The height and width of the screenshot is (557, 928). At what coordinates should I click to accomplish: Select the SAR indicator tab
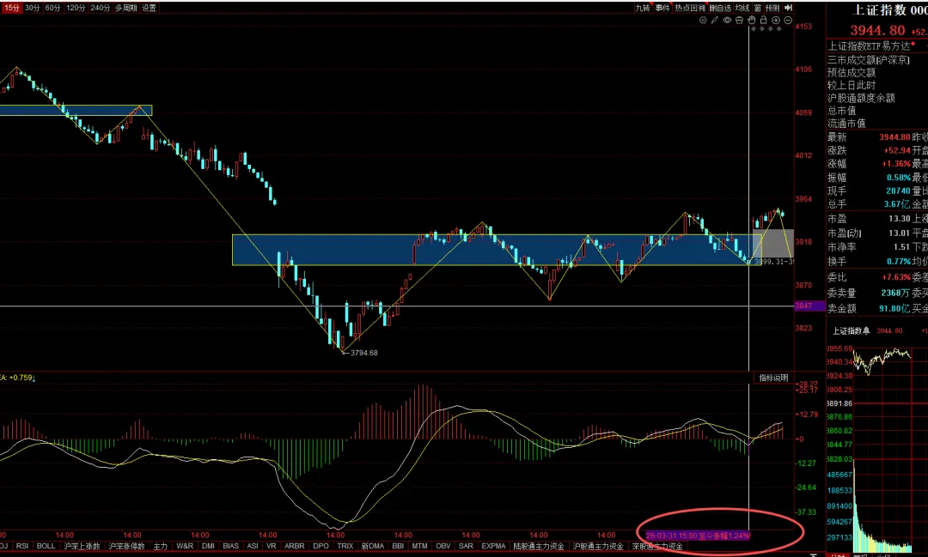(466, 546)
